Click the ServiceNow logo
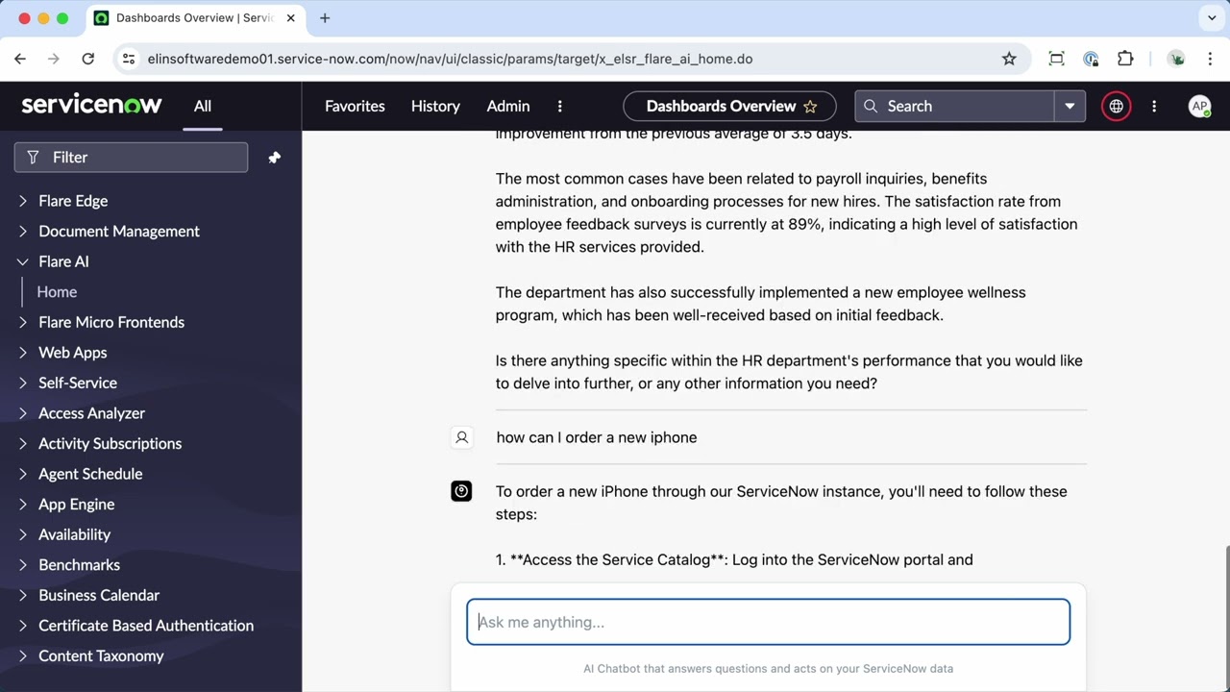Viewport: 1230px width, 692px height. [x=91, y=105]
